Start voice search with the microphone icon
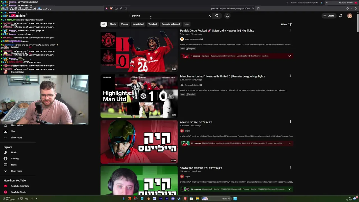This screenshot has width=359, height=202. tap(227, 16)
